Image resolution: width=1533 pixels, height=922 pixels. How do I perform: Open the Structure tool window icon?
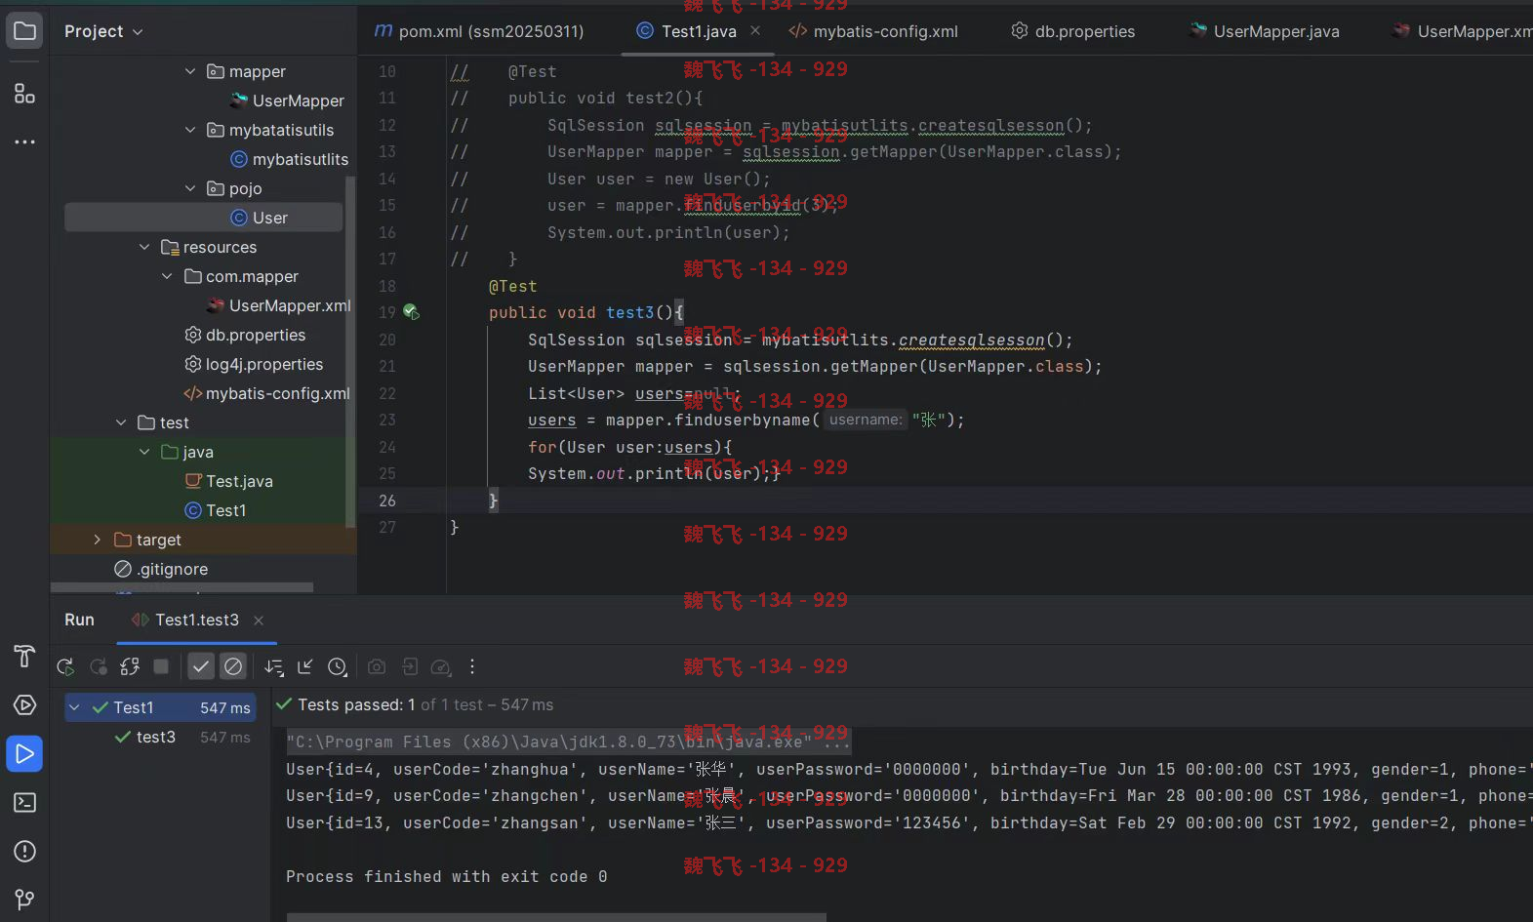(24, 94)
